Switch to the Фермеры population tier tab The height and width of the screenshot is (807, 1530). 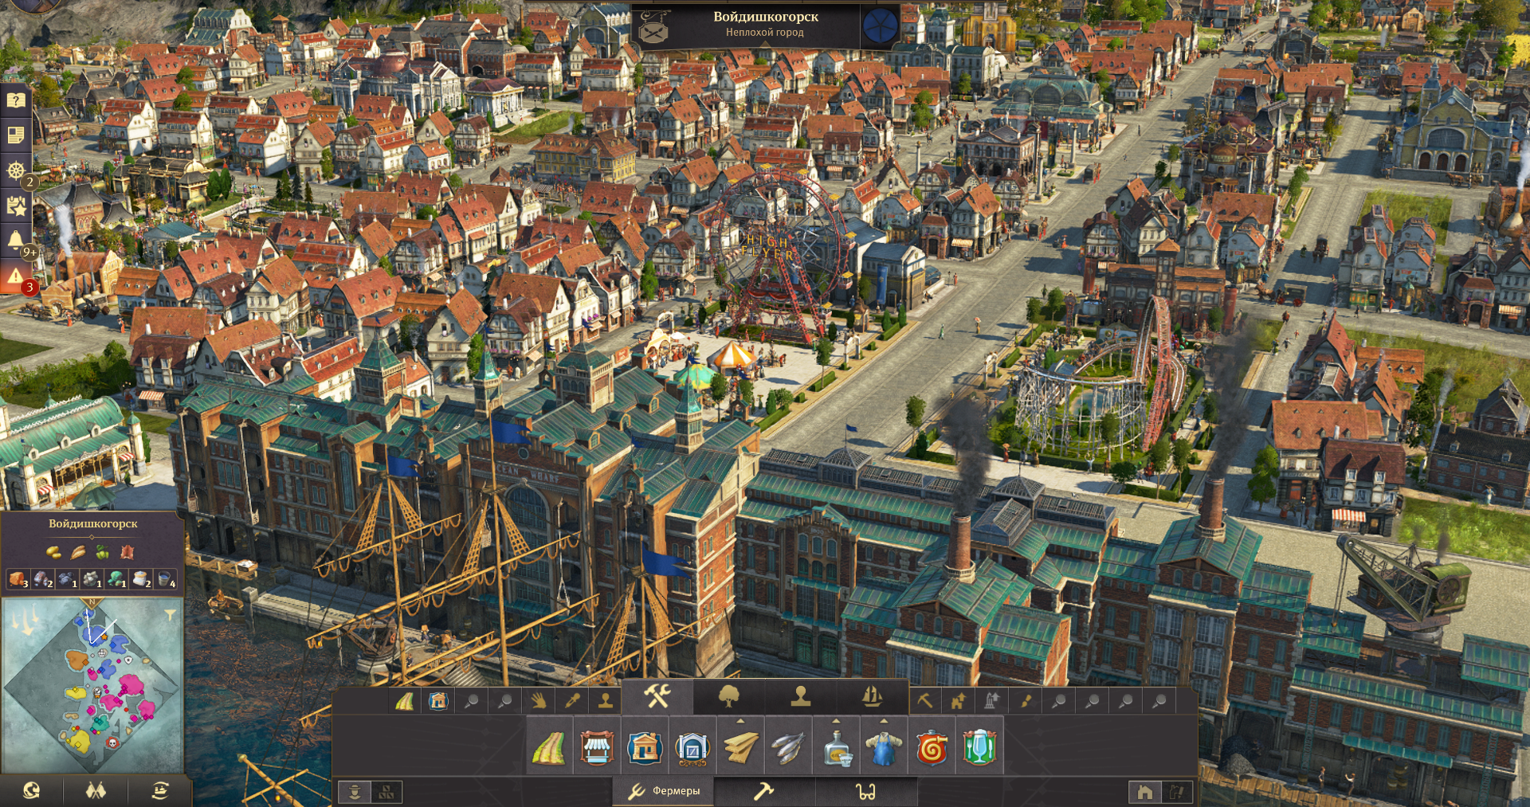pyautogui.click(x=664, y=791)
